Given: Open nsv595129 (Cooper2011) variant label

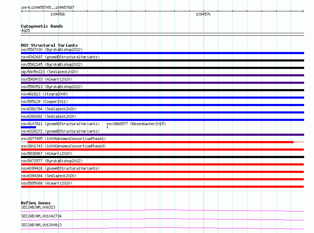Looking at the screenshot, I should pos(44,101).
